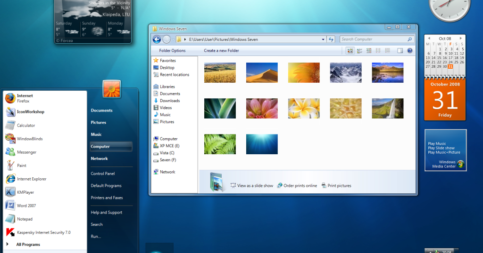Image resolution: width=483 pixels, height=253 pixels.
Task: Open Default Programs from the Start menu
Action: pyautogui.click(x=106, y=186)
